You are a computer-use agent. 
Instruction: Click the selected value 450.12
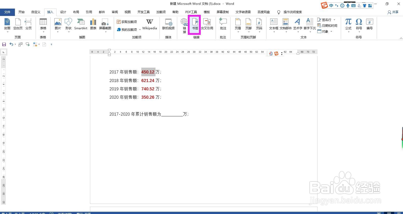coord(148,72)
